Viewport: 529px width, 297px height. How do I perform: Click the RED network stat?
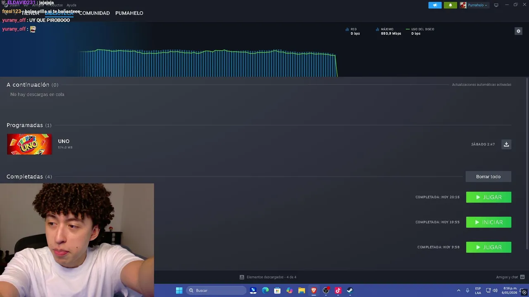coord(353,31)
